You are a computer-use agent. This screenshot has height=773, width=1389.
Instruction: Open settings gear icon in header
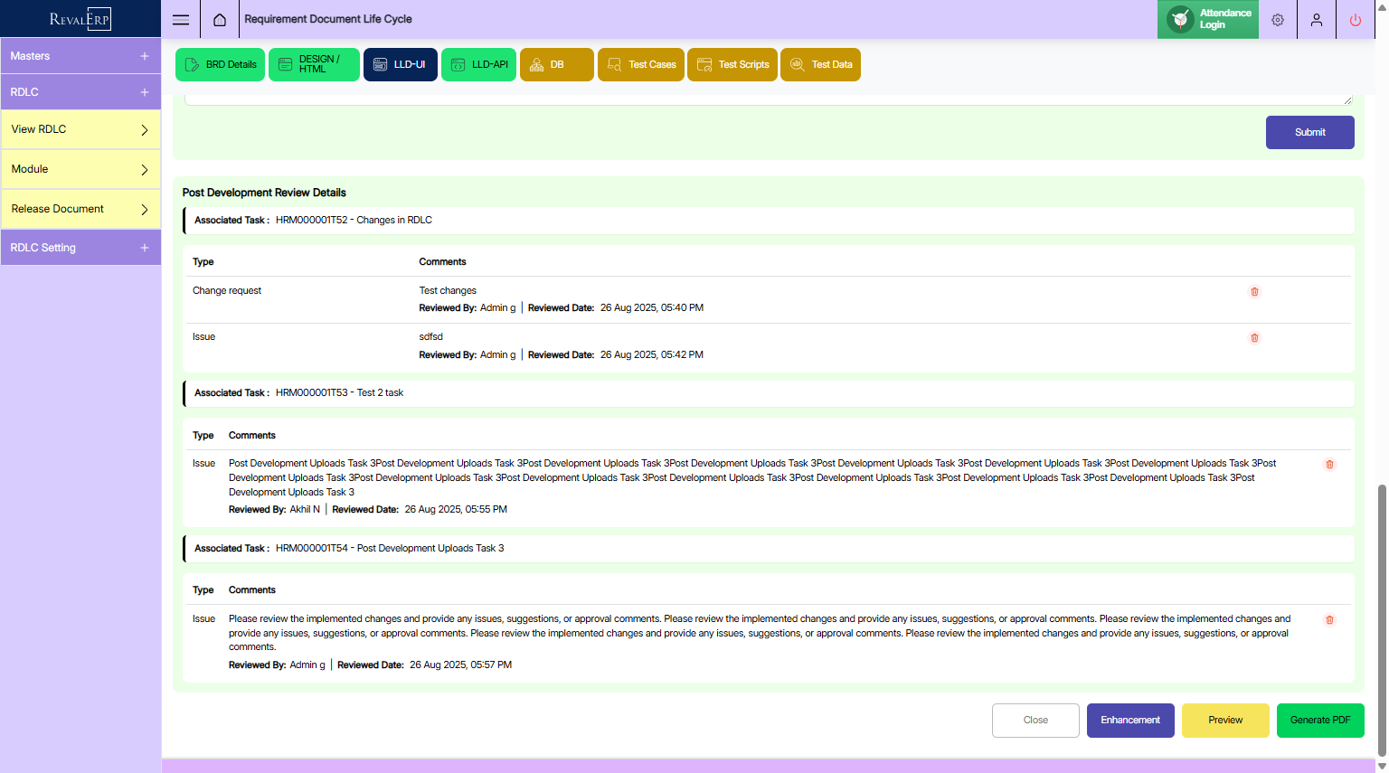pos(1278,20)
